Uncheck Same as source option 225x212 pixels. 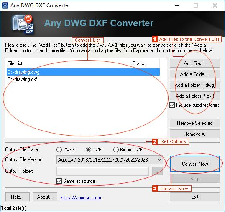tap(59, 181)
